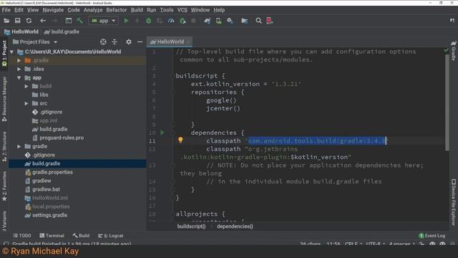The height and width of the screenshot is (258, 458).
Task: Click the Sync/refresh toolbar icon
Action: coord(29,21)
